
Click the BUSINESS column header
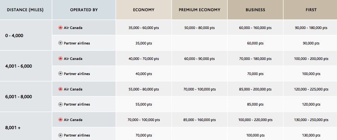point(255,10)
